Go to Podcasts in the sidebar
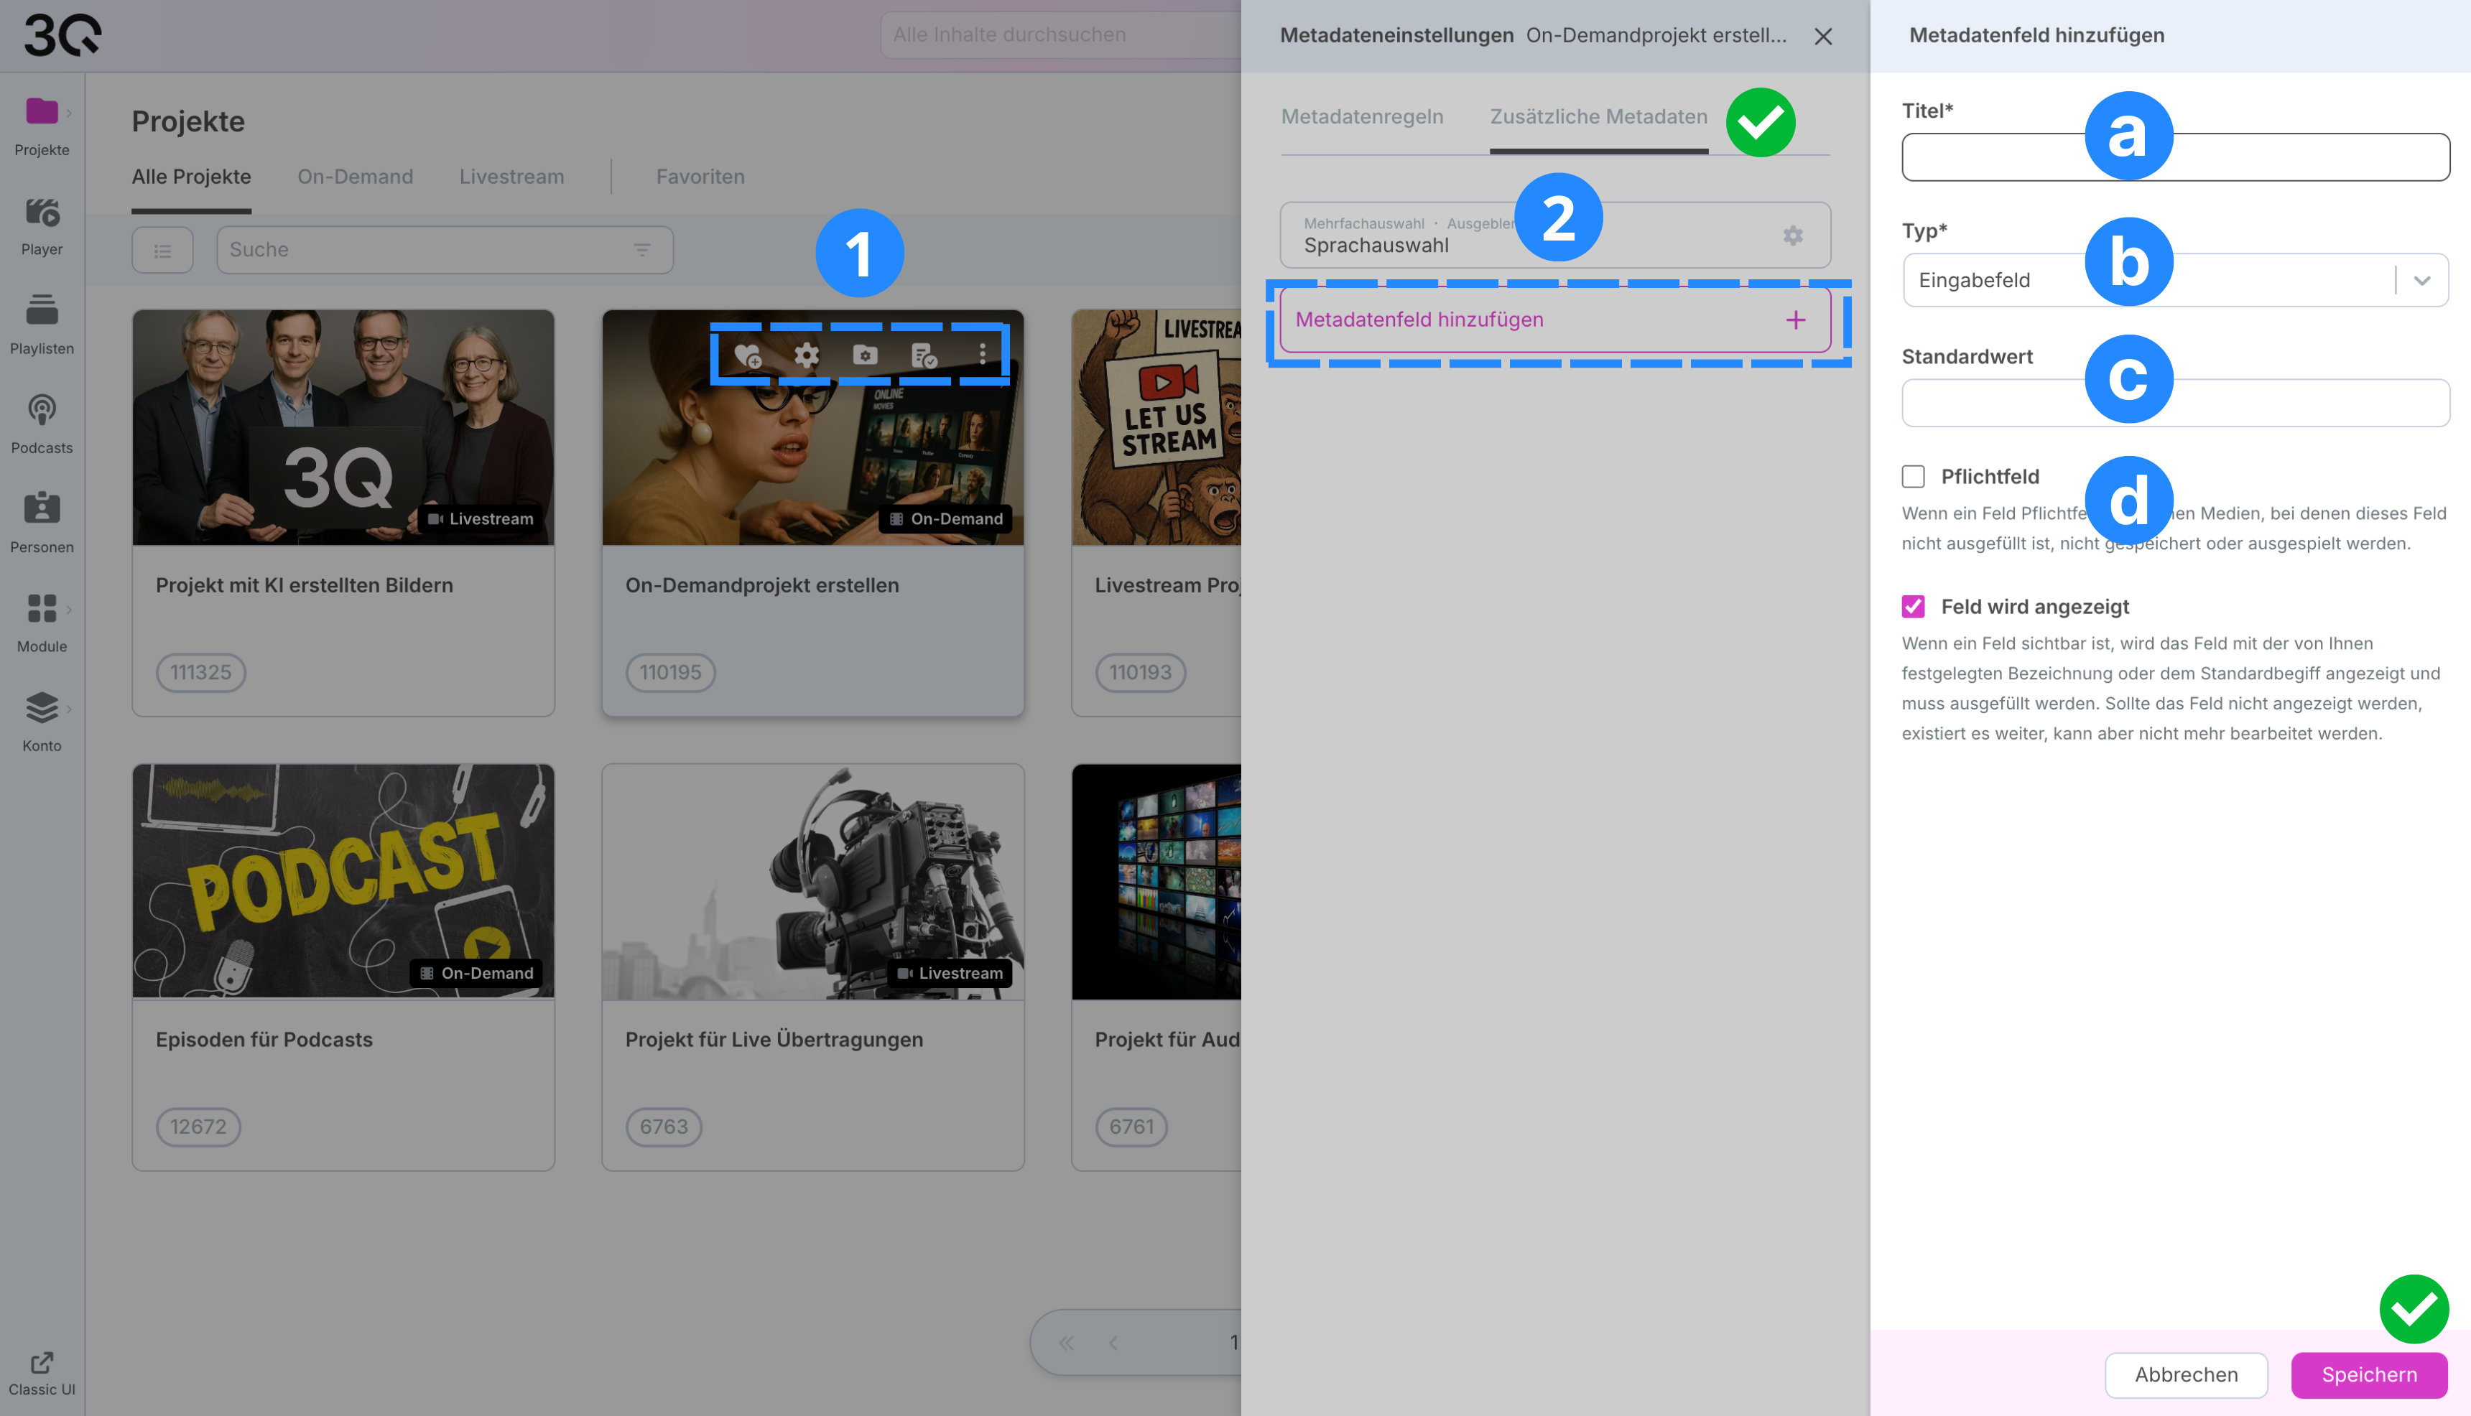This screenshot has width=2471, height=1416. 42,411
